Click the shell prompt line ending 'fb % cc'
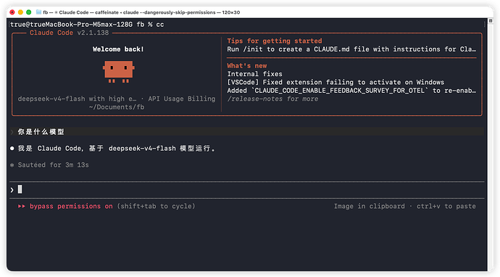This screenshot has height=277, width=500. point(87,24)
